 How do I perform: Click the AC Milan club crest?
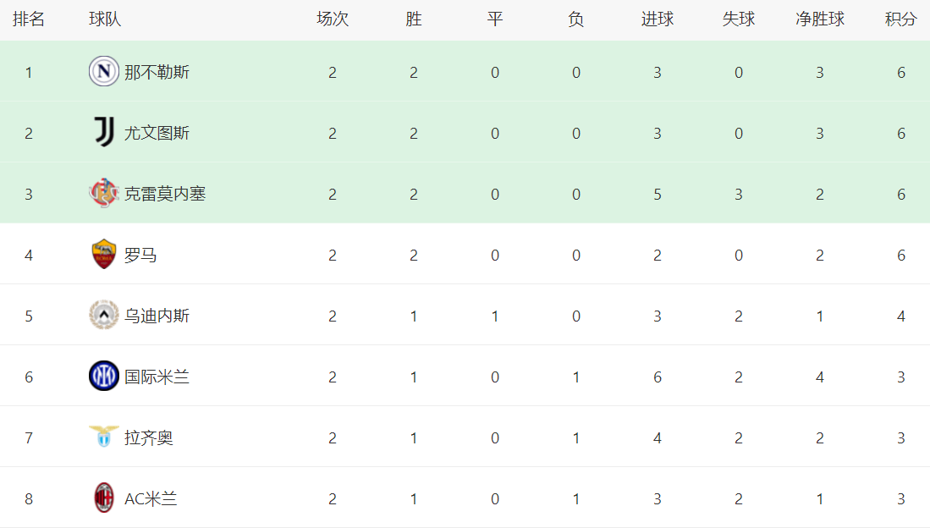[103, 498]
